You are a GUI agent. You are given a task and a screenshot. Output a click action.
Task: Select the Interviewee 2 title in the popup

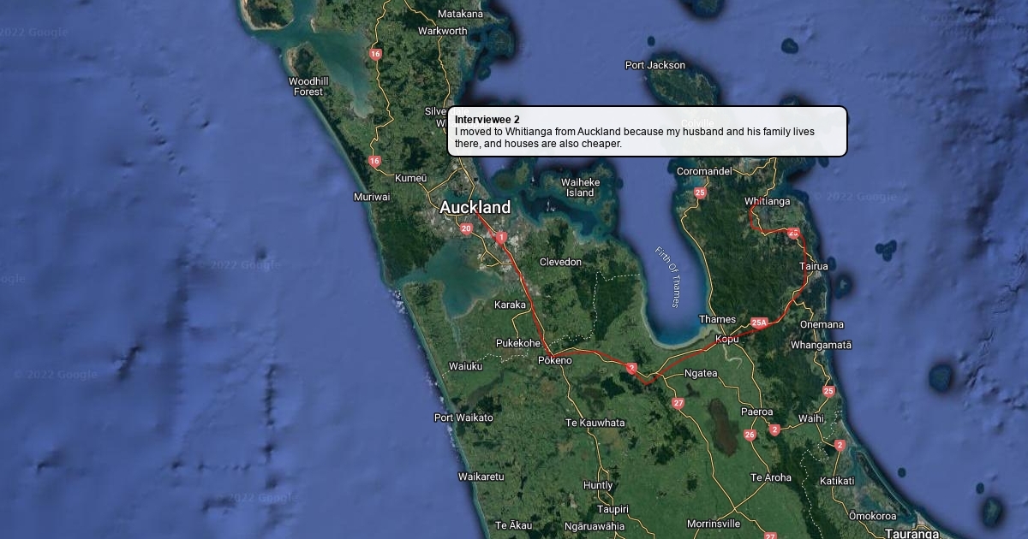pos(487,119)
